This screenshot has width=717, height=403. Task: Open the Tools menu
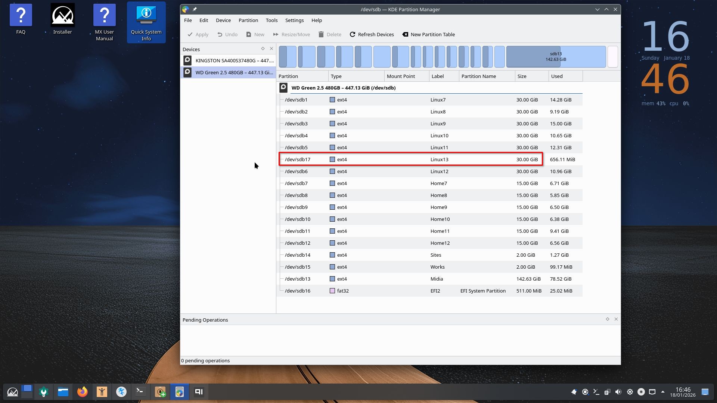click(271, 20)
